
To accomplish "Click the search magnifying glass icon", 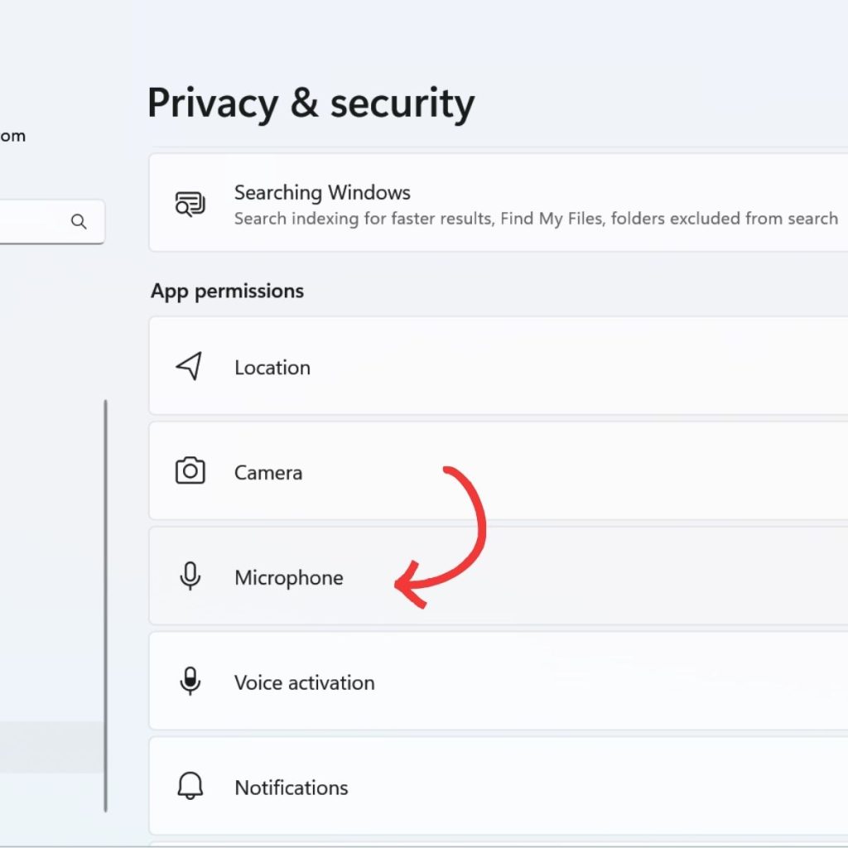I will 79,222.
